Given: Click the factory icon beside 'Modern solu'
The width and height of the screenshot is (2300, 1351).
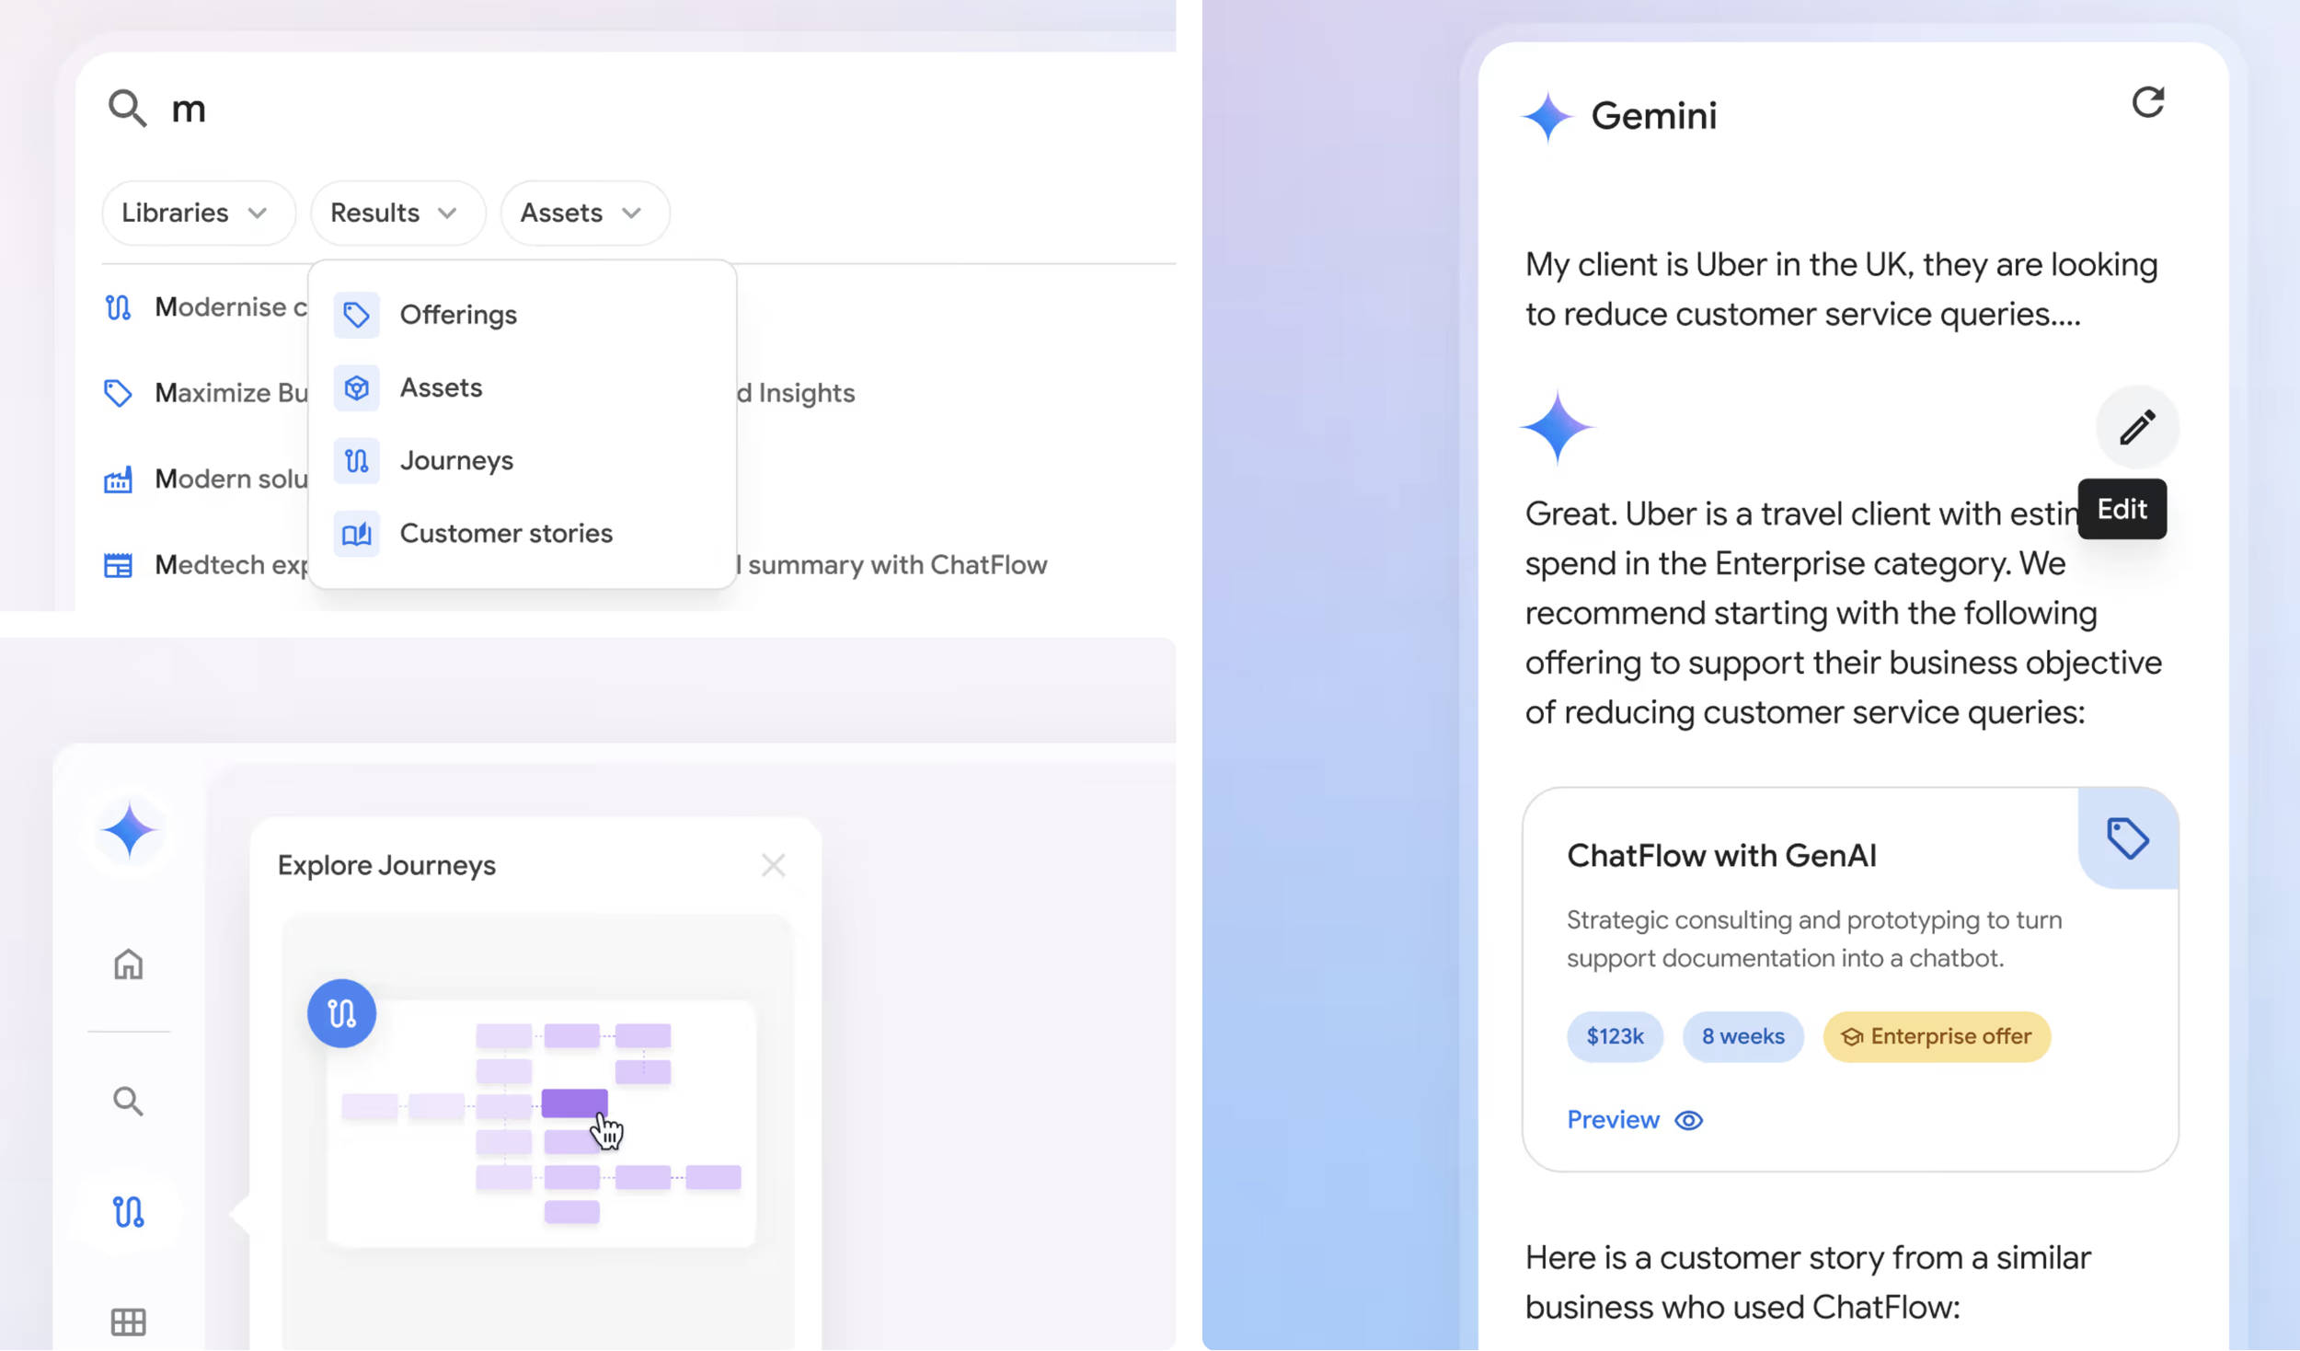Looking at the screenshot, I should tap(118, 479).
